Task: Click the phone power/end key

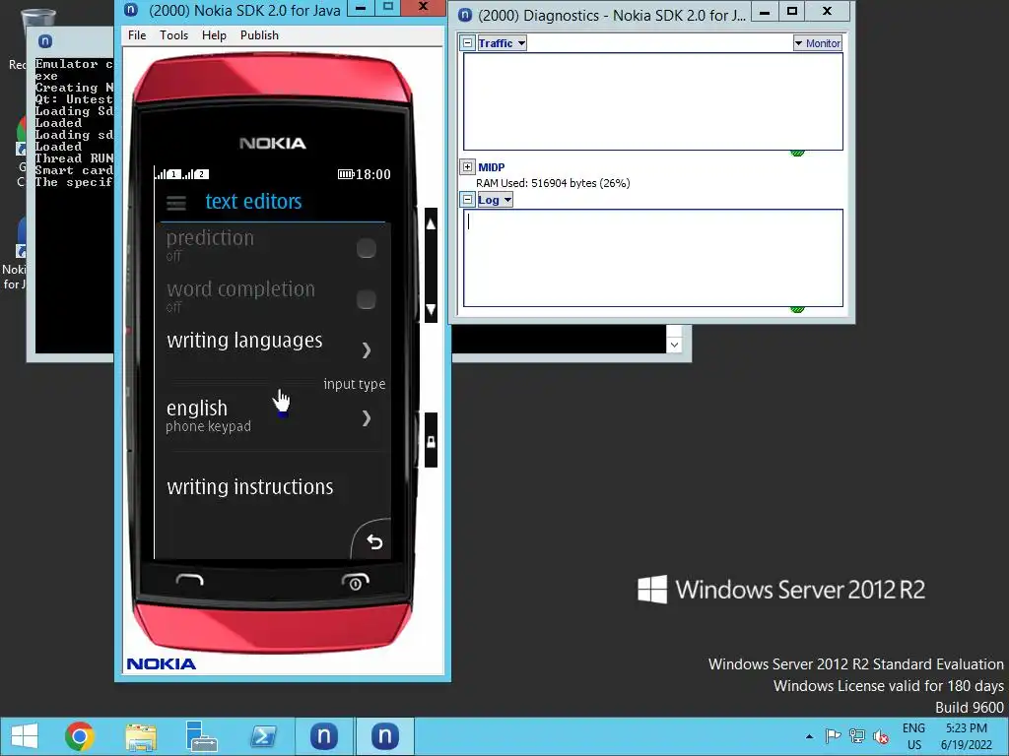Action: tap(355, 581)
